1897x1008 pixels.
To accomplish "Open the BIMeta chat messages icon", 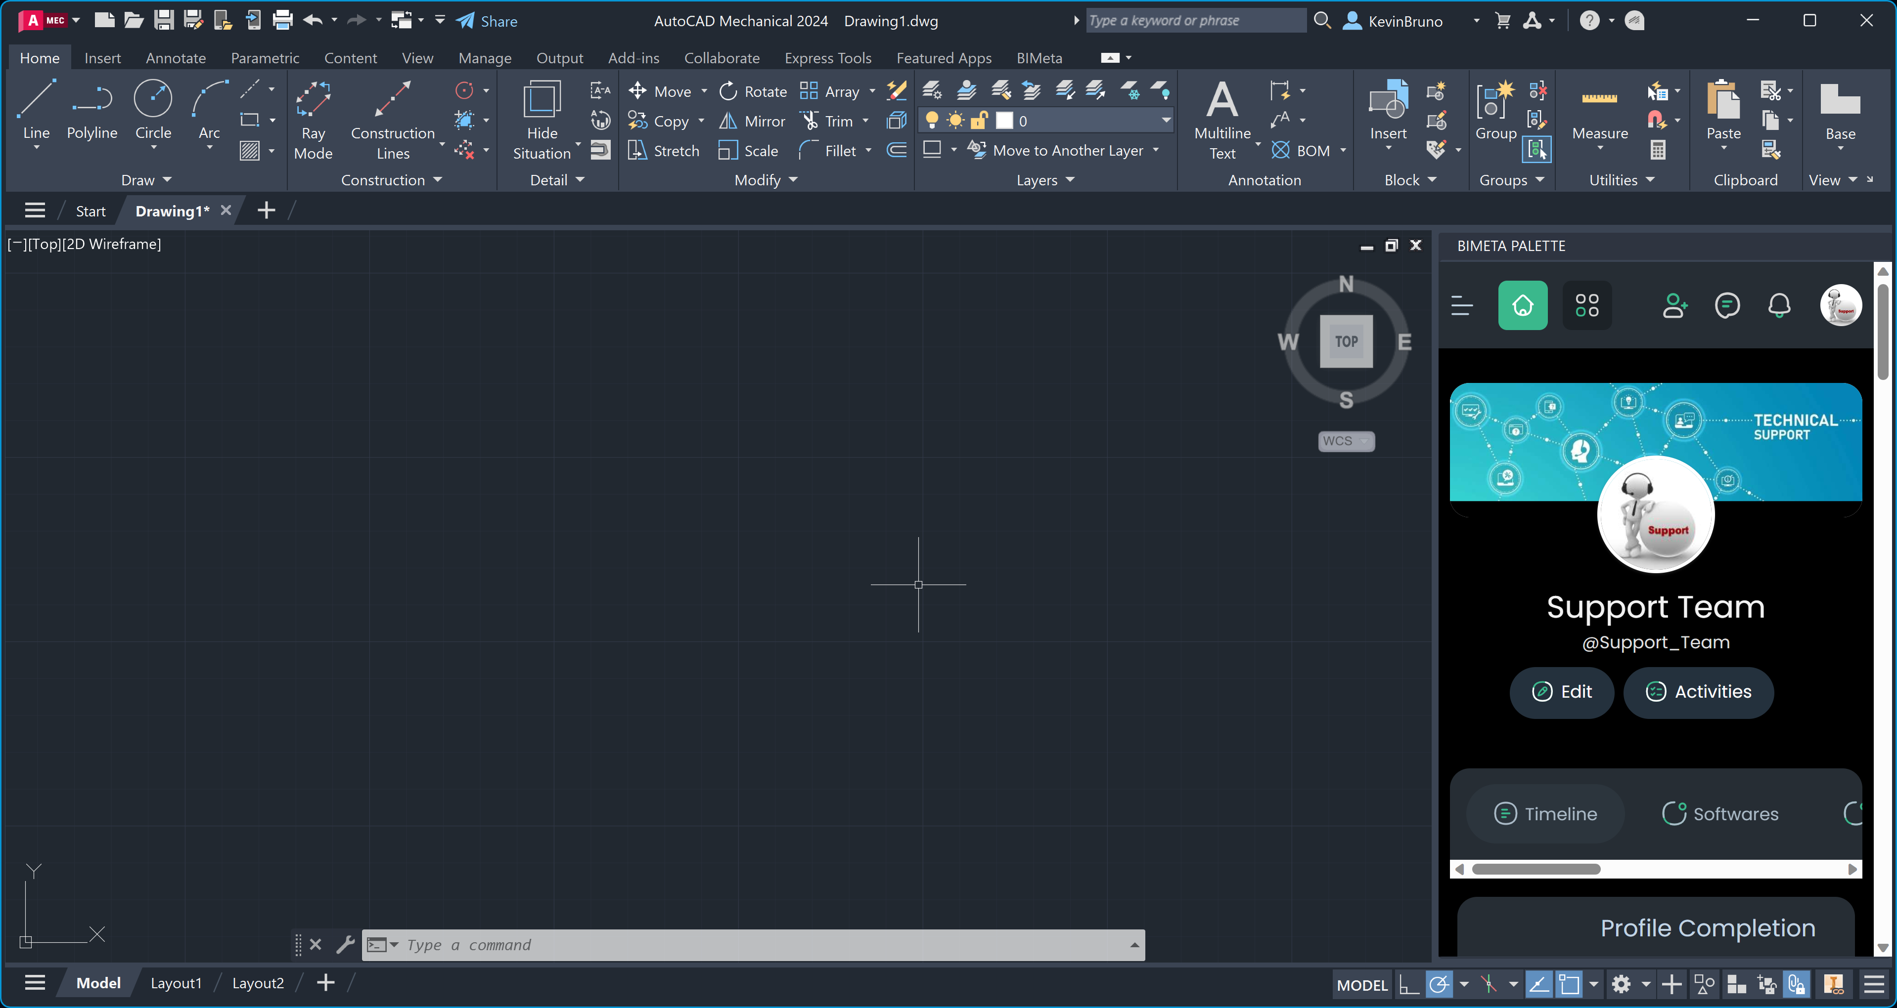I will [1727, 304].
